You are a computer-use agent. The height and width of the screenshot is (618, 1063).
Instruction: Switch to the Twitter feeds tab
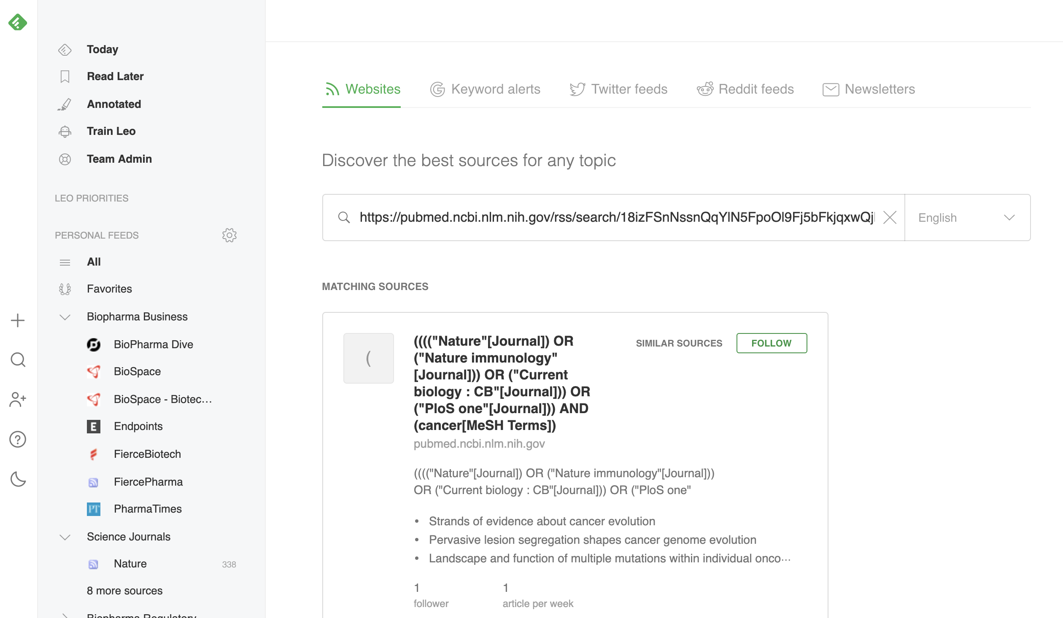tap(618, 89)
